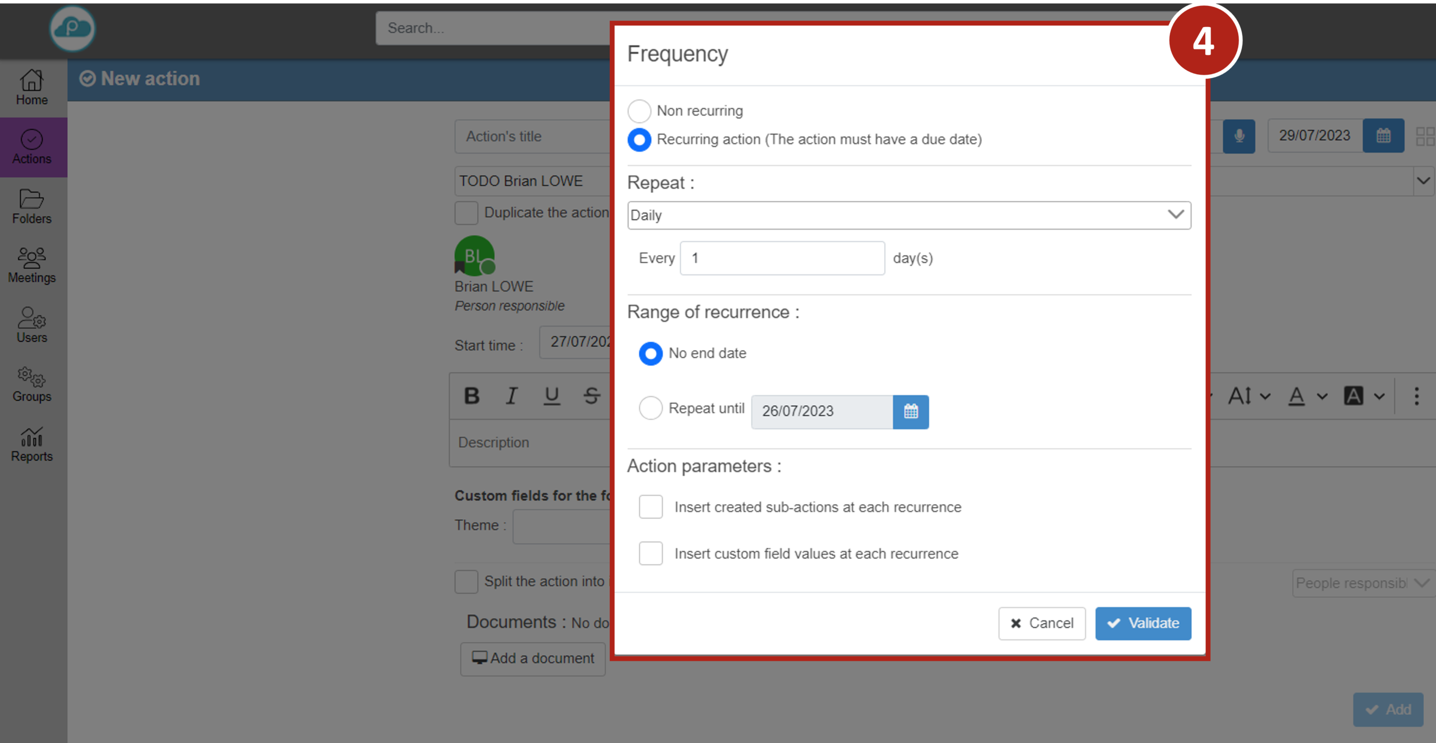Go to Meetings in sidebar
The width and height of the screenshot is (1436, 743).
click(x=32, y=266)
